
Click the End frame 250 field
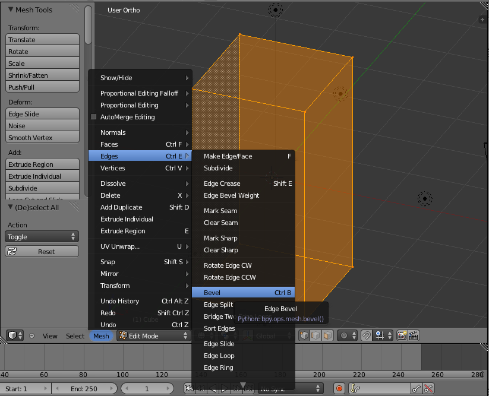point(84,388)
